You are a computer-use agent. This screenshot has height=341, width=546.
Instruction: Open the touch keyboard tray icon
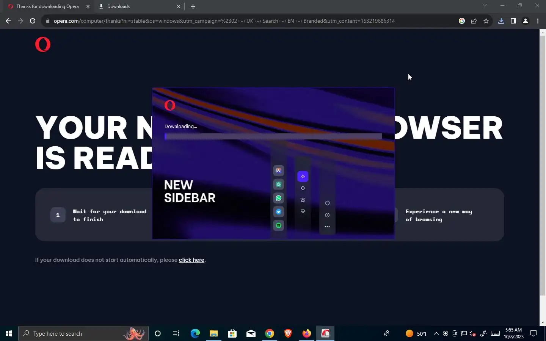click(495, 333)
